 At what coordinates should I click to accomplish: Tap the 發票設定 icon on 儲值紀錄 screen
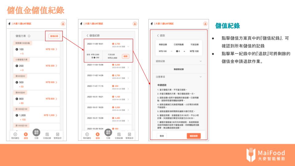tap(129, 136)
